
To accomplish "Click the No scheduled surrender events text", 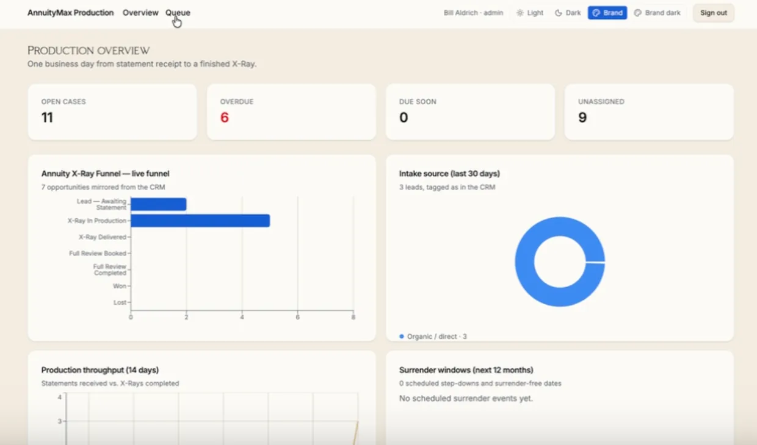I will coord(466,399).
